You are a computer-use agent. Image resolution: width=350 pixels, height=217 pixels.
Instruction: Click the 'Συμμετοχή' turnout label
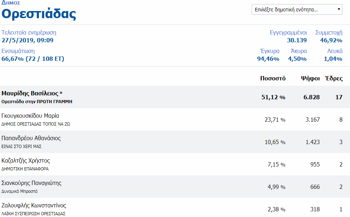coord(329,33)
